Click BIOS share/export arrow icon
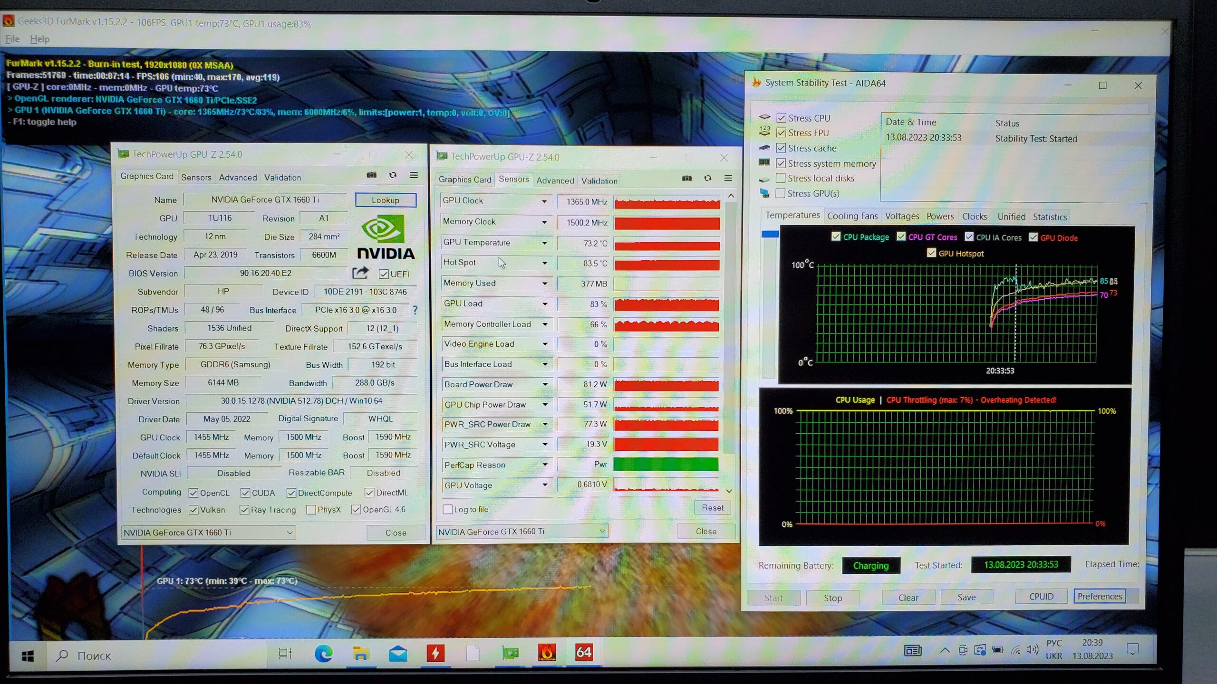Image resolution: width=1217 pixels, height=684 pixels. [x=360, y=273]
